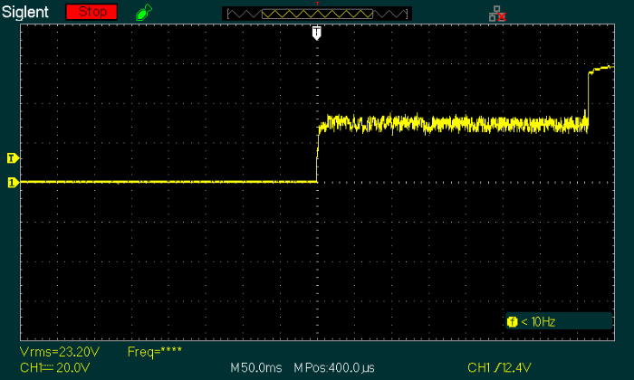Click the M Pos:400.0µs readout
The height and width of the screenshot is (380, 634).
click(x=334, y=368)
